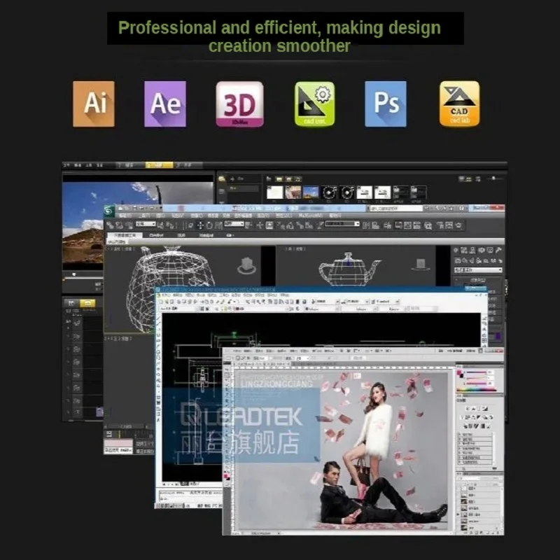560x560 pixels.
Task: Open the 3ds Max application logo menu
Action: (109, 211)
